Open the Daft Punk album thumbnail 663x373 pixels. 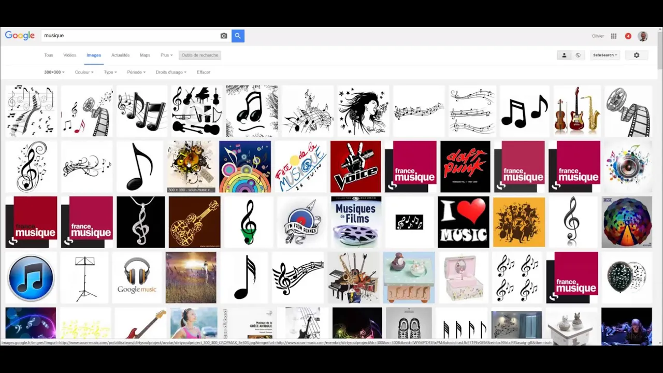[x=465, y=166]
